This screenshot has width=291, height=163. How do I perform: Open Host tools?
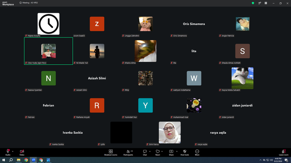[x=185, y=153]
